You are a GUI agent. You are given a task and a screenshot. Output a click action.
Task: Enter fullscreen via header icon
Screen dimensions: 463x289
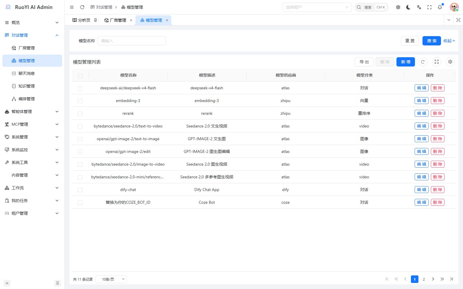429,7
